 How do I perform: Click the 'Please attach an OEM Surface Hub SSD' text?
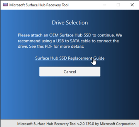tap(55, 35)
